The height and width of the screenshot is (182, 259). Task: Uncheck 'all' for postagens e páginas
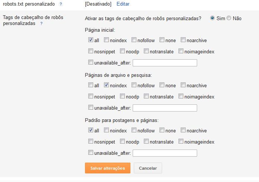pyautogui.click(x=91, y=130)
